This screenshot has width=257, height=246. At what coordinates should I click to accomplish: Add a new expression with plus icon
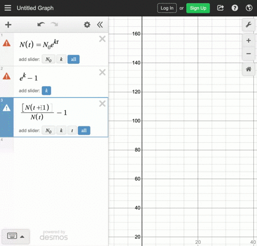(8, 25)
